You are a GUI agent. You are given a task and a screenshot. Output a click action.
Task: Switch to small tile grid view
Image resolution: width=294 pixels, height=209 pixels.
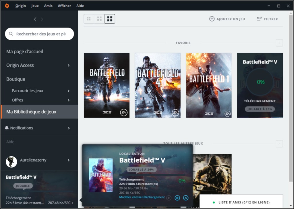(x=89, y=19)
